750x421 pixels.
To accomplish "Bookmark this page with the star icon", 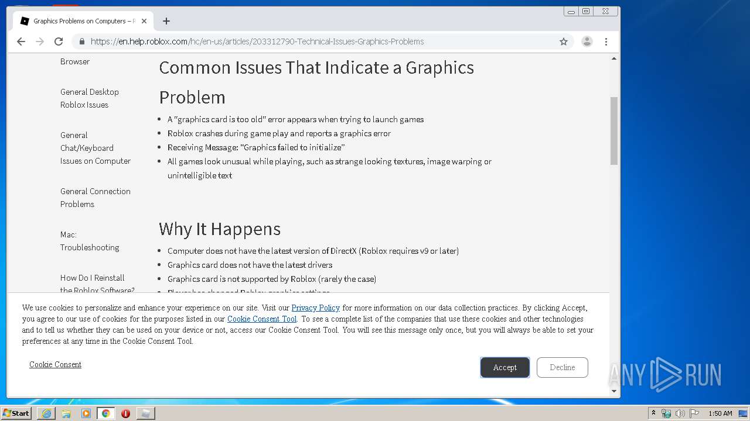I will pyautogui.click(x=564, y=42).
